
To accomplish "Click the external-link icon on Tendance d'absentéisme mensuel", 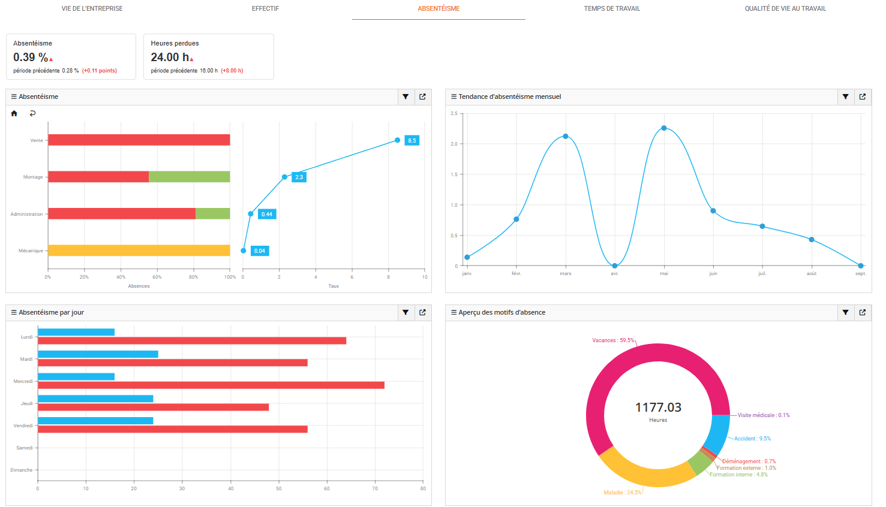I will (x=862, y=96).
